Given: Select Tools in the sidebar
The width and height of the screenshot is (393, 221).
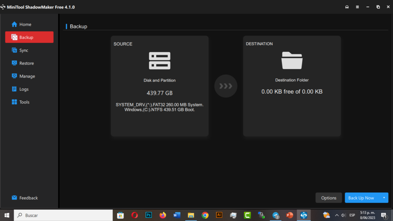Looking at the screenshot, I should coord(24,102).
